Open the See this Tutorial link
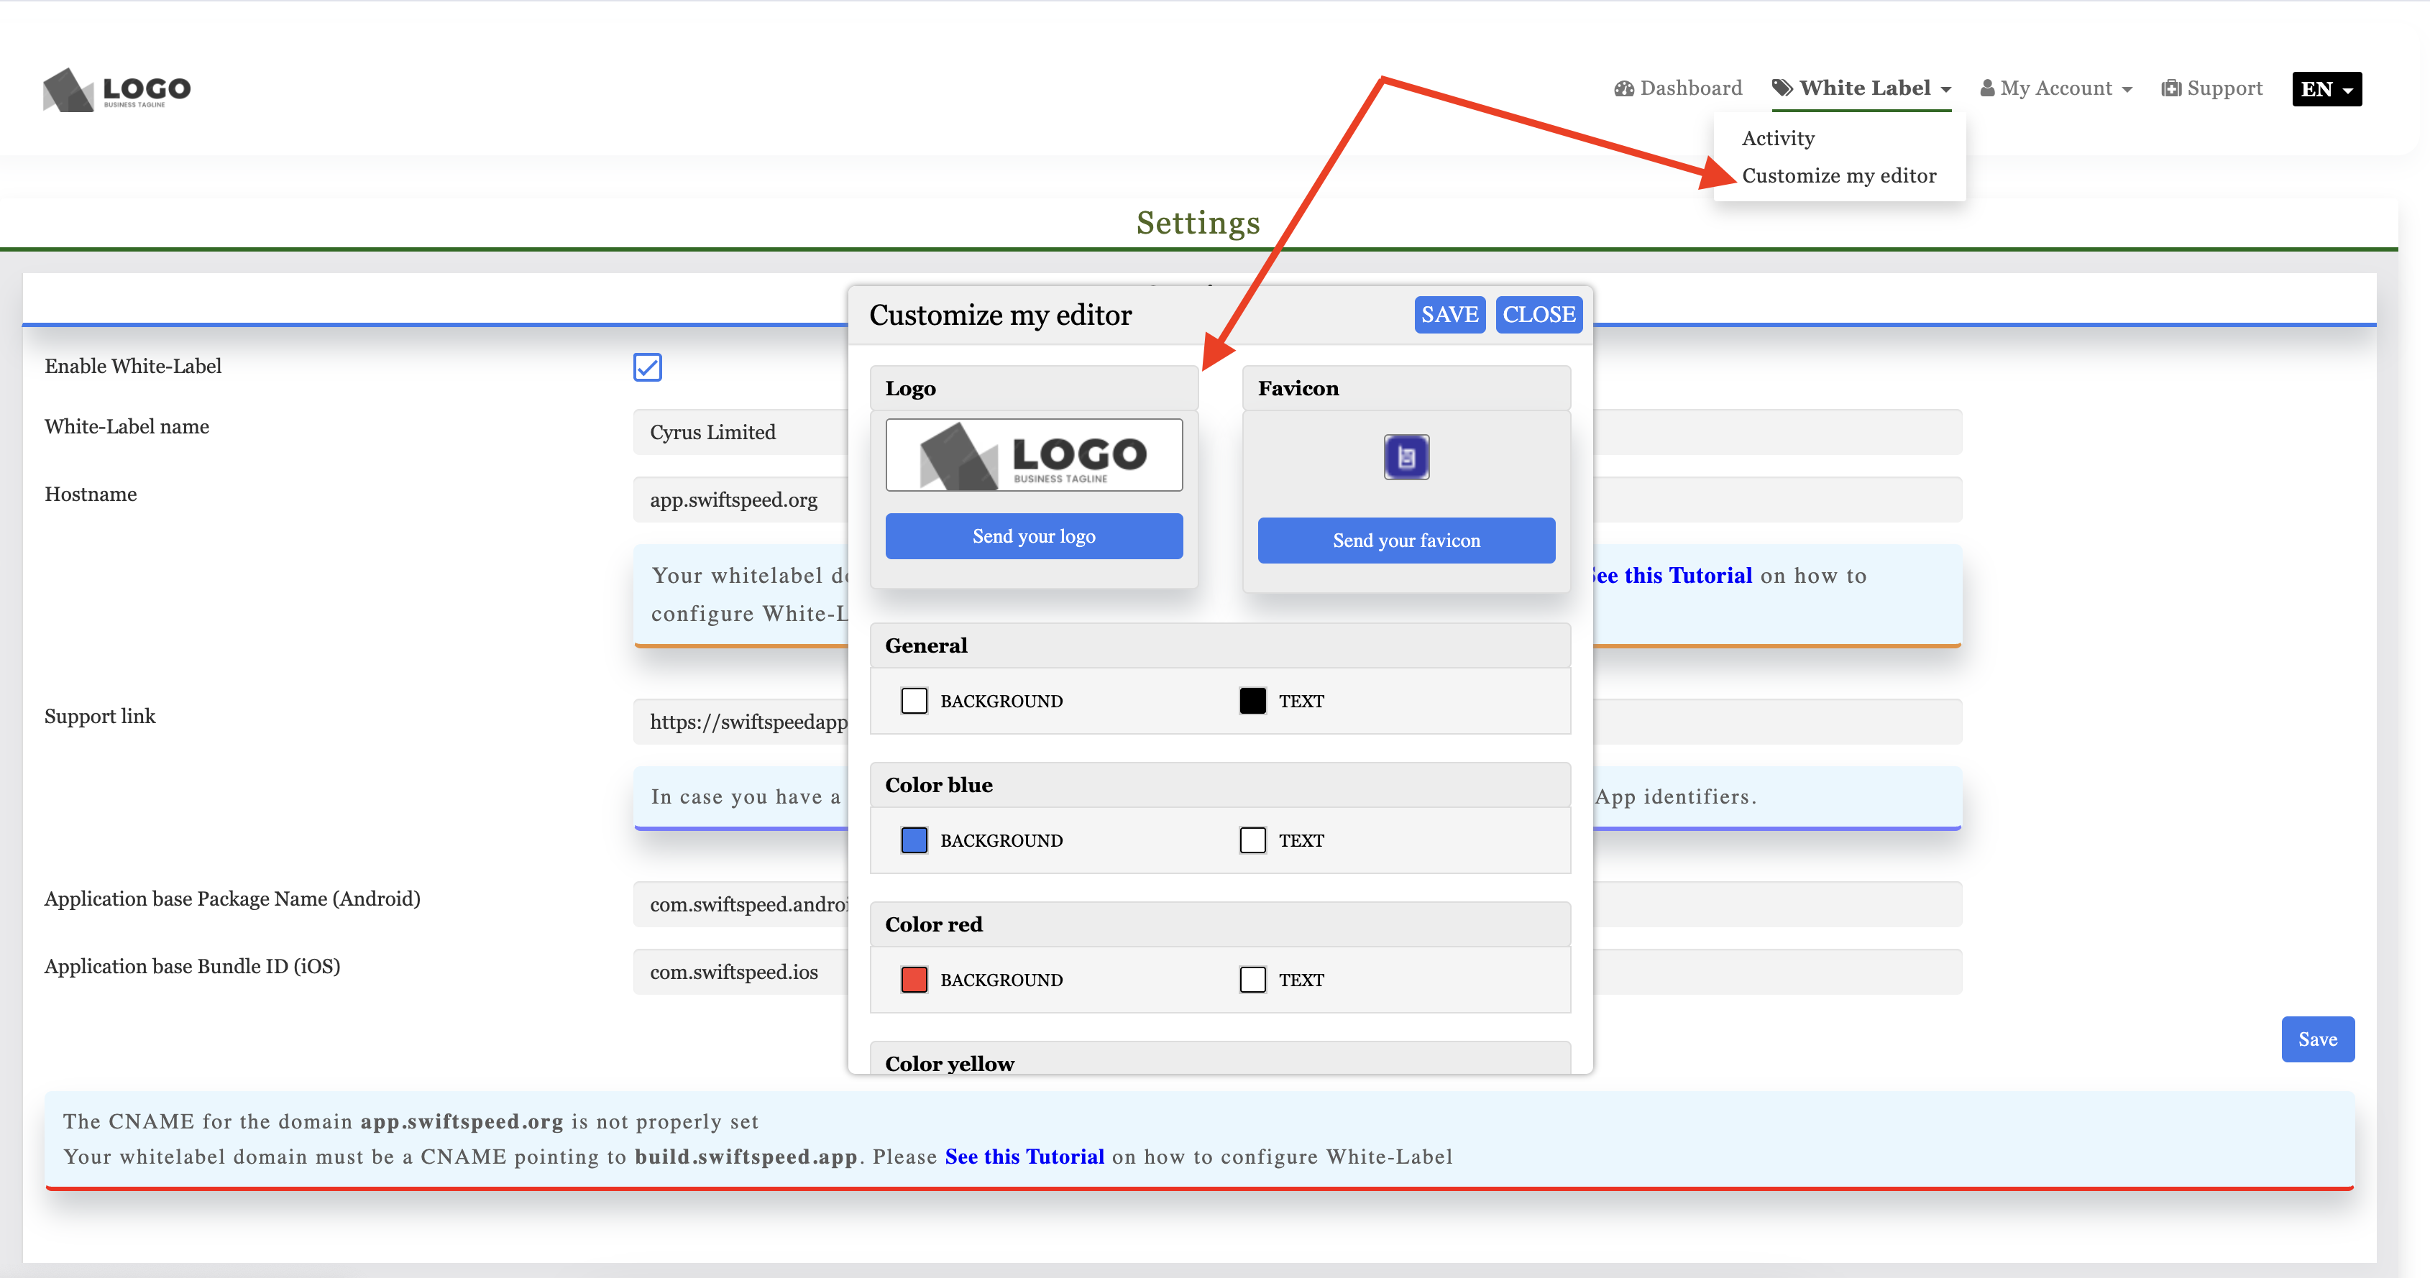This screenshot has width=2430, height=1278. coord(1024,1155)
